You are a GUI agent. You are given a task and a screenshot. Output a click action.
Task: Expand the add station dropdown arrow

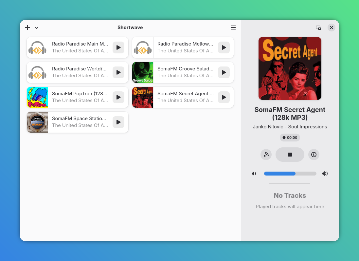click(37, 28)
